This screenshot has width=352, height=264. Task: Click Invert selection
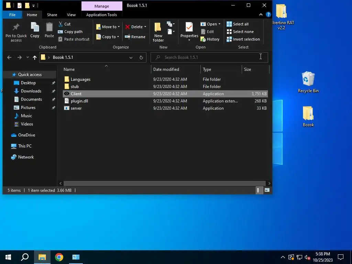click(243, 39)
